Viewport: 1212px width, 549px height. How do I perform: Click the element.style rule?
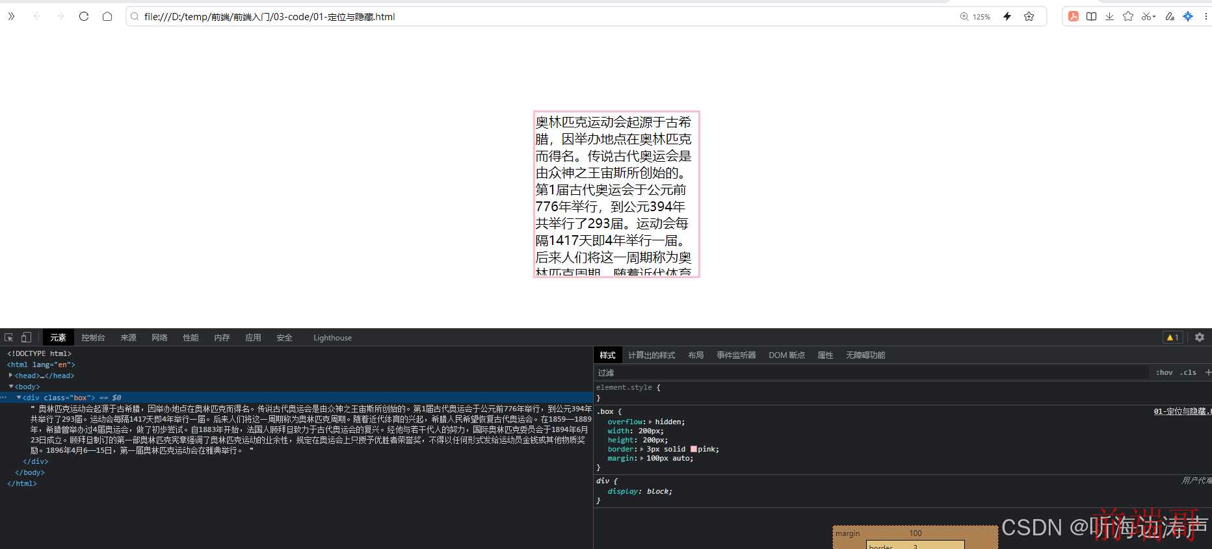[624, 388]
